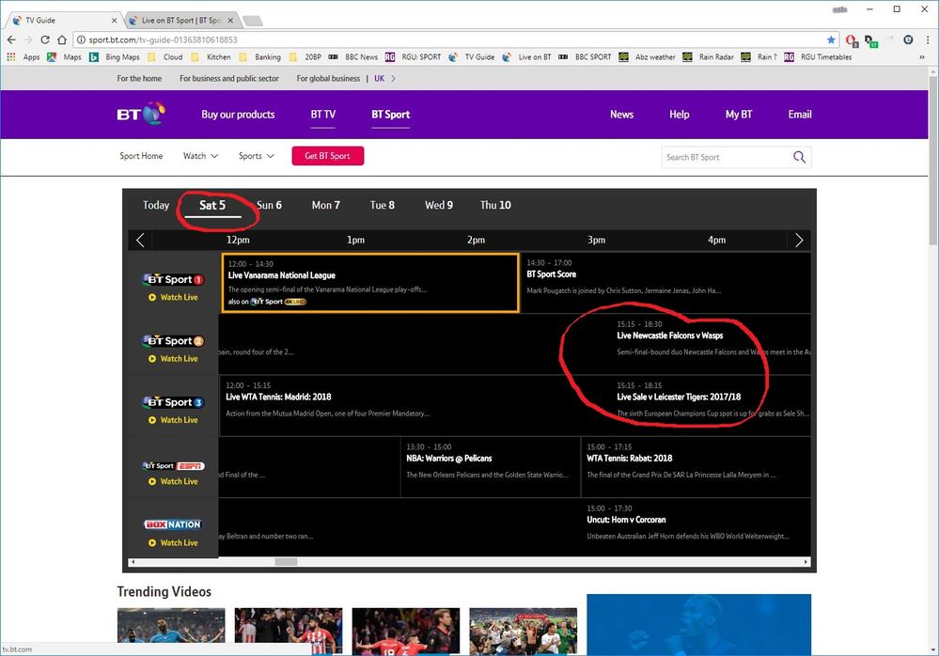Bookmark this page with the star icon
Image resolution: width=939 pixels, height=656 pixels.
coord(831,39)
